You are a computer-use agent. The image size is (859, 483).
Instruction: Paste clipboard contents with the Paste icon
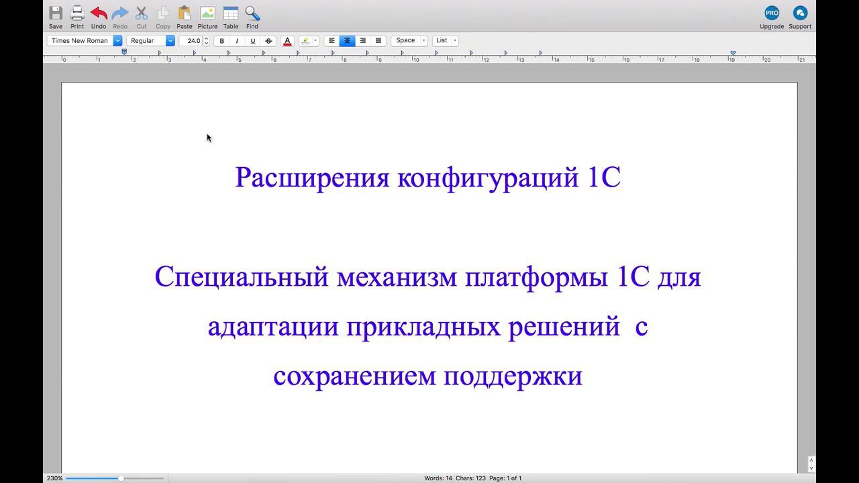click(185, 13)
